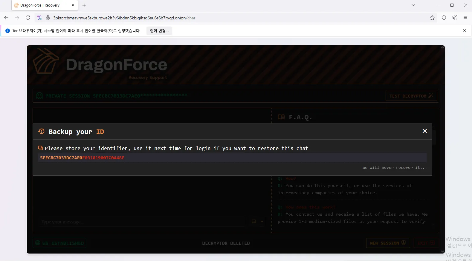Open the TEST DECRYPTOR button
The image size is (472, 261).
tap(411, 96)
